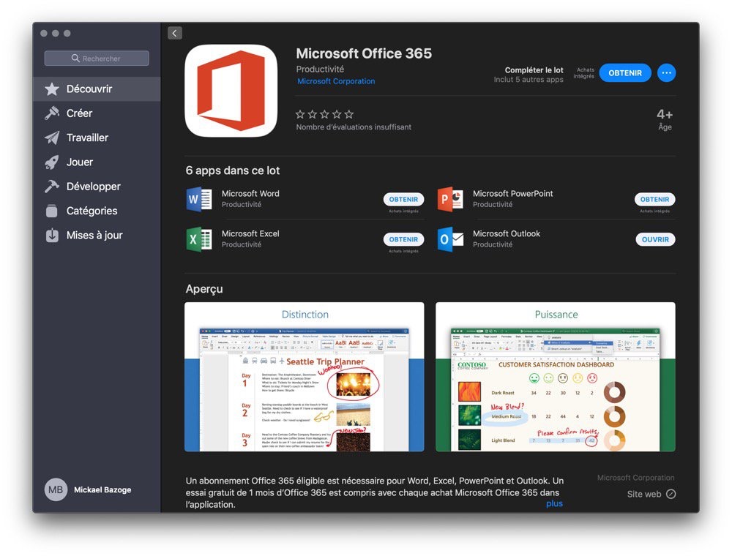732x556 pixels.
Task: Open the Jouer section
Action: [x=97, y=162]
